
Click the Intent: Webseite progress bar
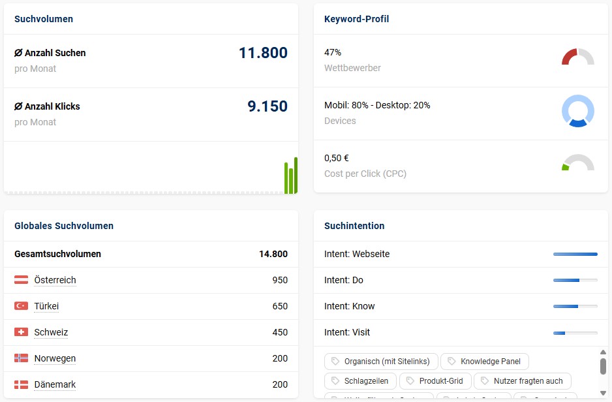(575, 254)
